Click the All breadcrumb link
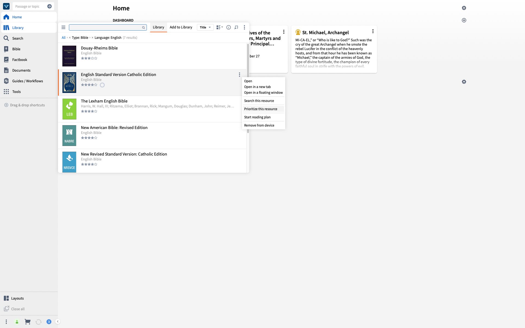525x328 pixels. coord(63,38)
